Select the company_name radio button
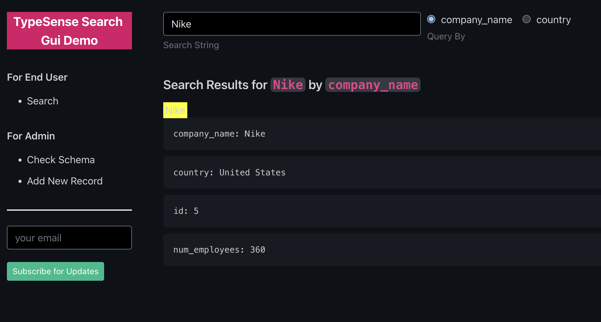601x322 pixels. (431, 19)
